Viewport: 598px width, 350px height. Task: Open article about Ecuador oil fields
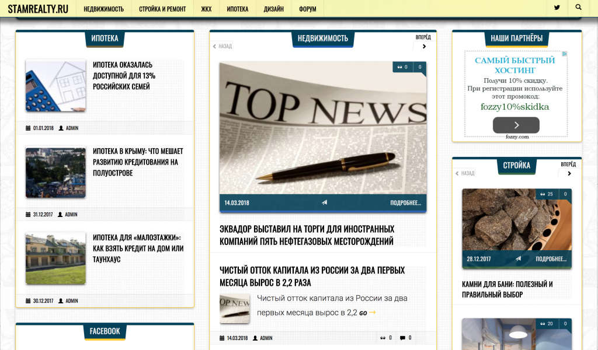307,235
